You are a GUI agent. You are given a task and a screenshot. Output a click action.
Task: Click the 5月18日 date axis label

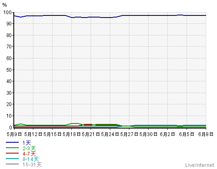(x=72, y=134)
